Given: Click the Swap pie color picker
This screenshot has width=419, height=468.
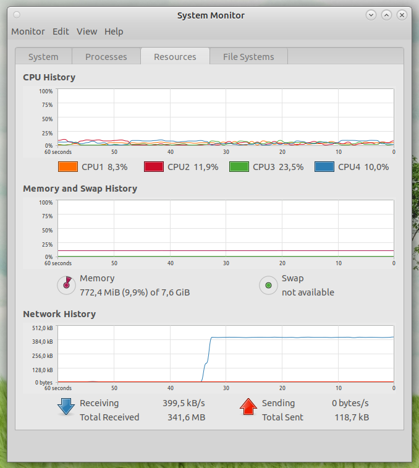Looking at the screenshot, I should 269,286.
